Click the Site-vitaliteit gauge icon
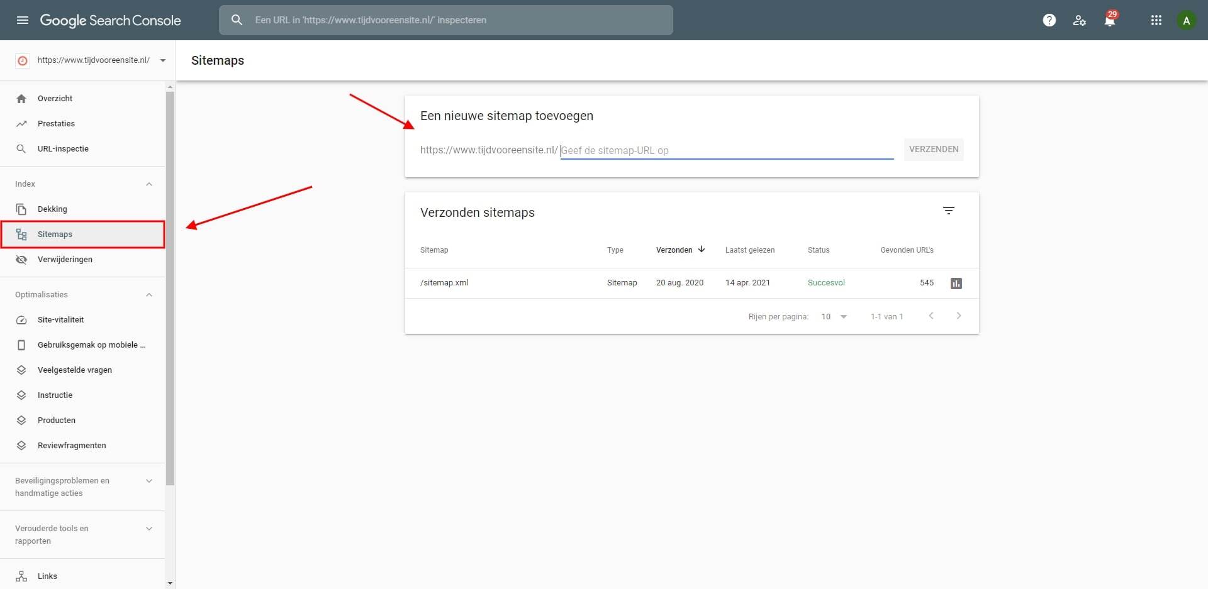 coord(21,320)
